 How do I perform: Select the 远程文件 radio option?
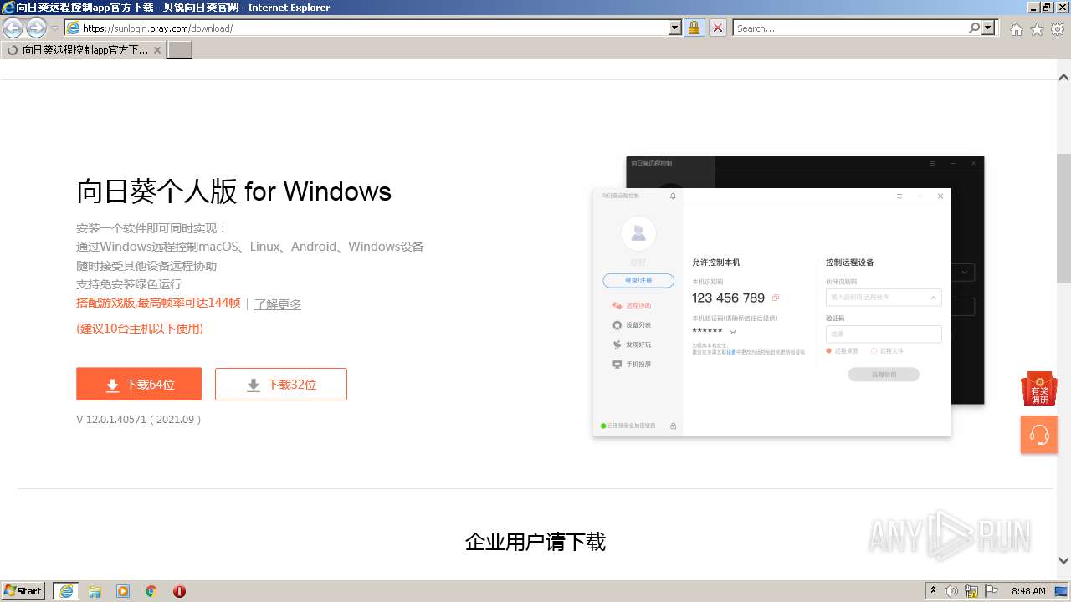pyautogui.click(x=887, y=351)
